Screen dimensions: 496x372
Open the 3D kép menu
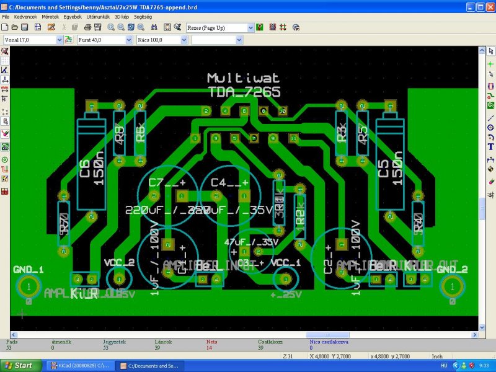(x=122, y=17)
